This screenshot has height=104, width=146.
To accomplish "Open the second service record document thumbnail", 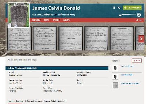I will tap(45, 38).
